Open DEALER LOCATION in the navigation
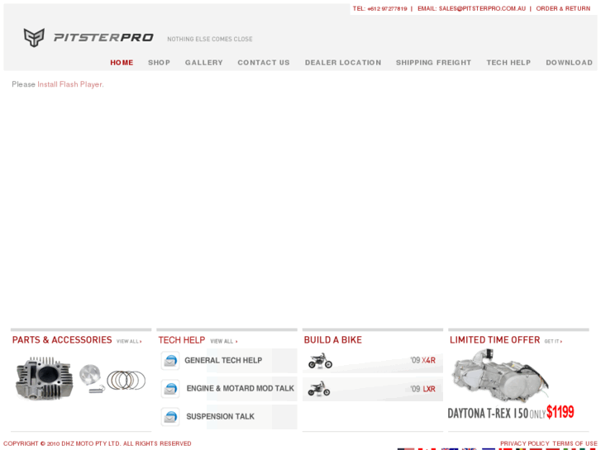This screenshot has height=450, width=601. (x=343, y=63)
